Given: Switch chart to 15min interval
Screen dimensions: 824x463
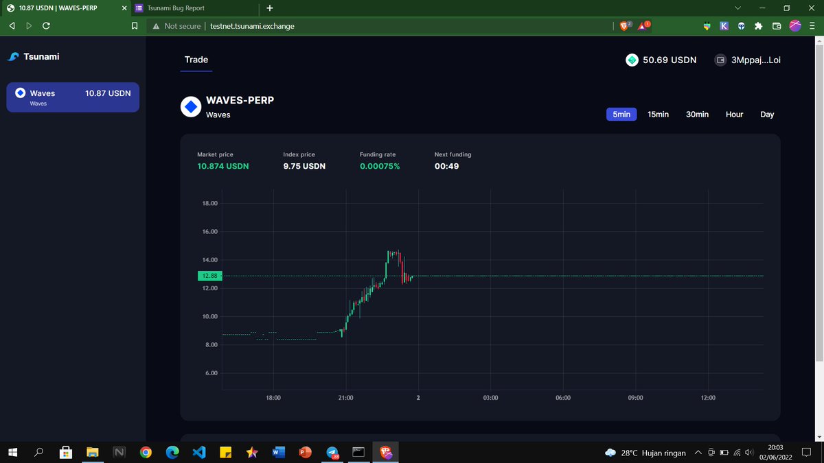Looking at the screenshot, I should coord(658,115).
